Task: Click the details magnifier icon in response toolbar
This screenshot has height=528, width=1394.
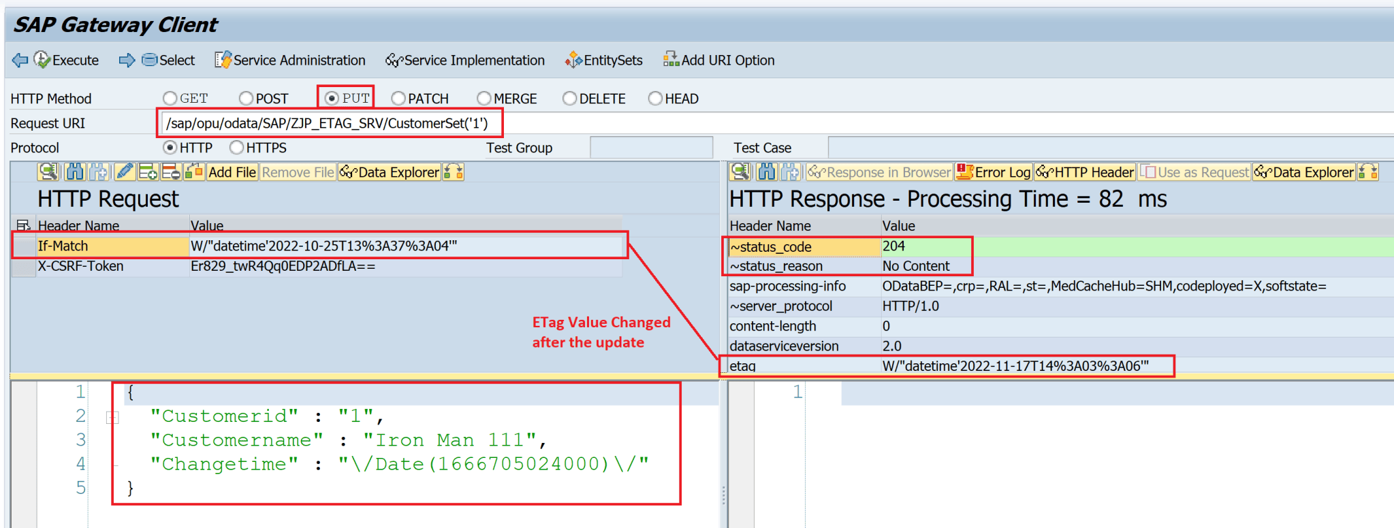Action: [740, 172]
